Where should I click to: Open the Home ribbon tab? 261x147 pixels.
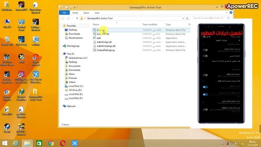tap(75, 13)
